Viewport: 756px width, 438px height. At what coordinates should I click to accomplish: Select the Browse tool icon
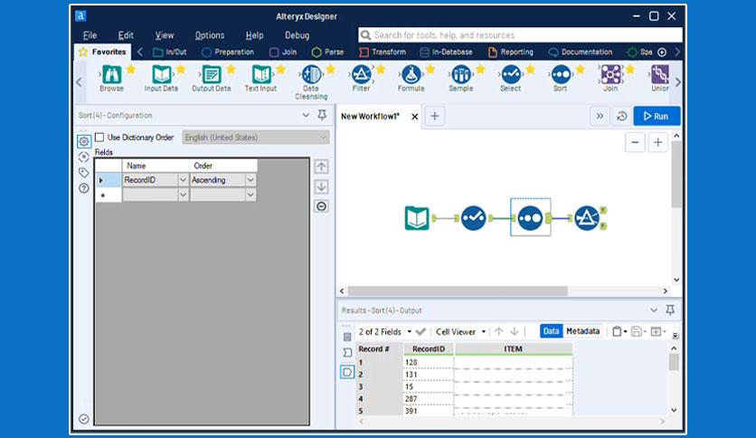coord(111,75)
